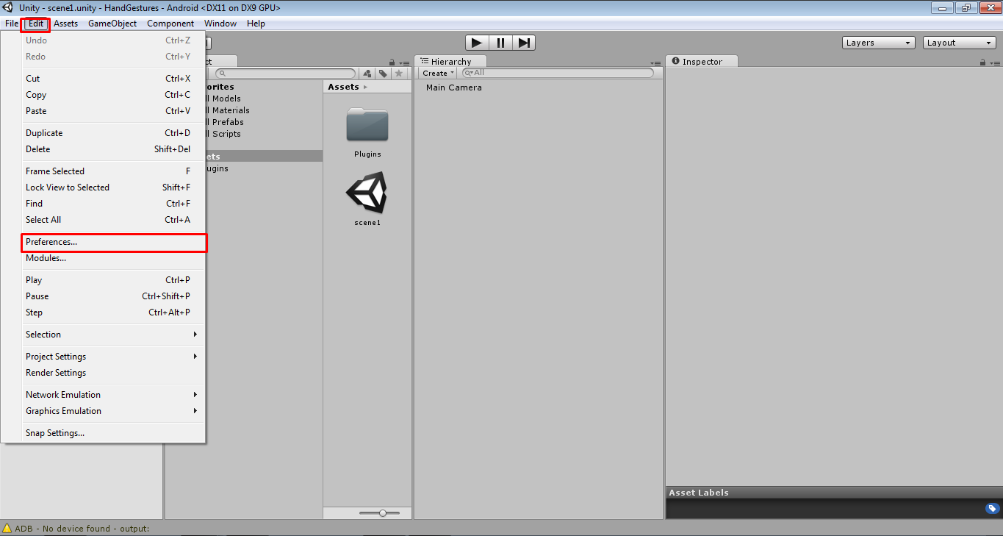Choose Lock View to Selected

coord(114,187)
